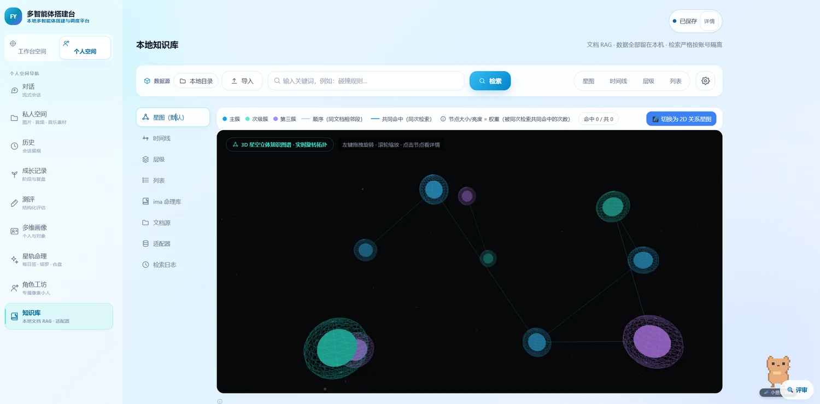Open 时间线 in the left submenu
Viewport: 820px width, 404px height.
tap(173, 138)
